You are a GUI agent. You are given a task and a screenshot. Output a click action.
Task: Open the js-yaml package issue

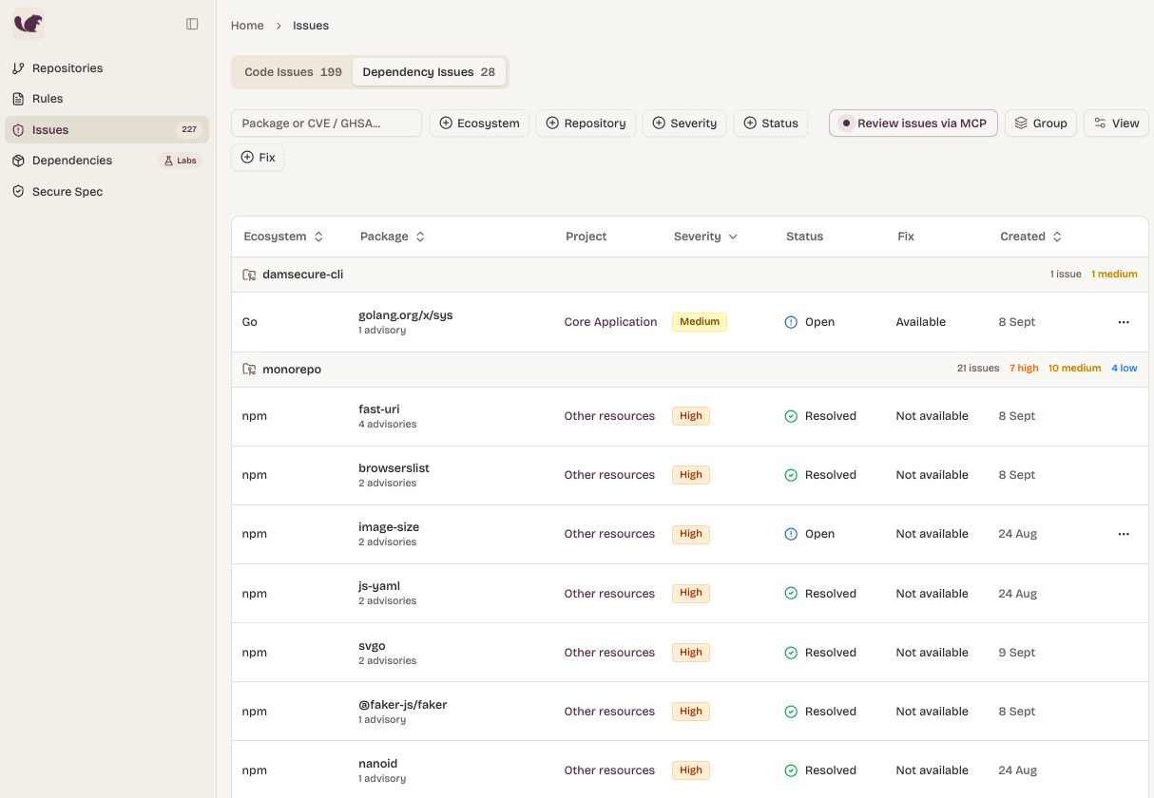pos(379,586)
